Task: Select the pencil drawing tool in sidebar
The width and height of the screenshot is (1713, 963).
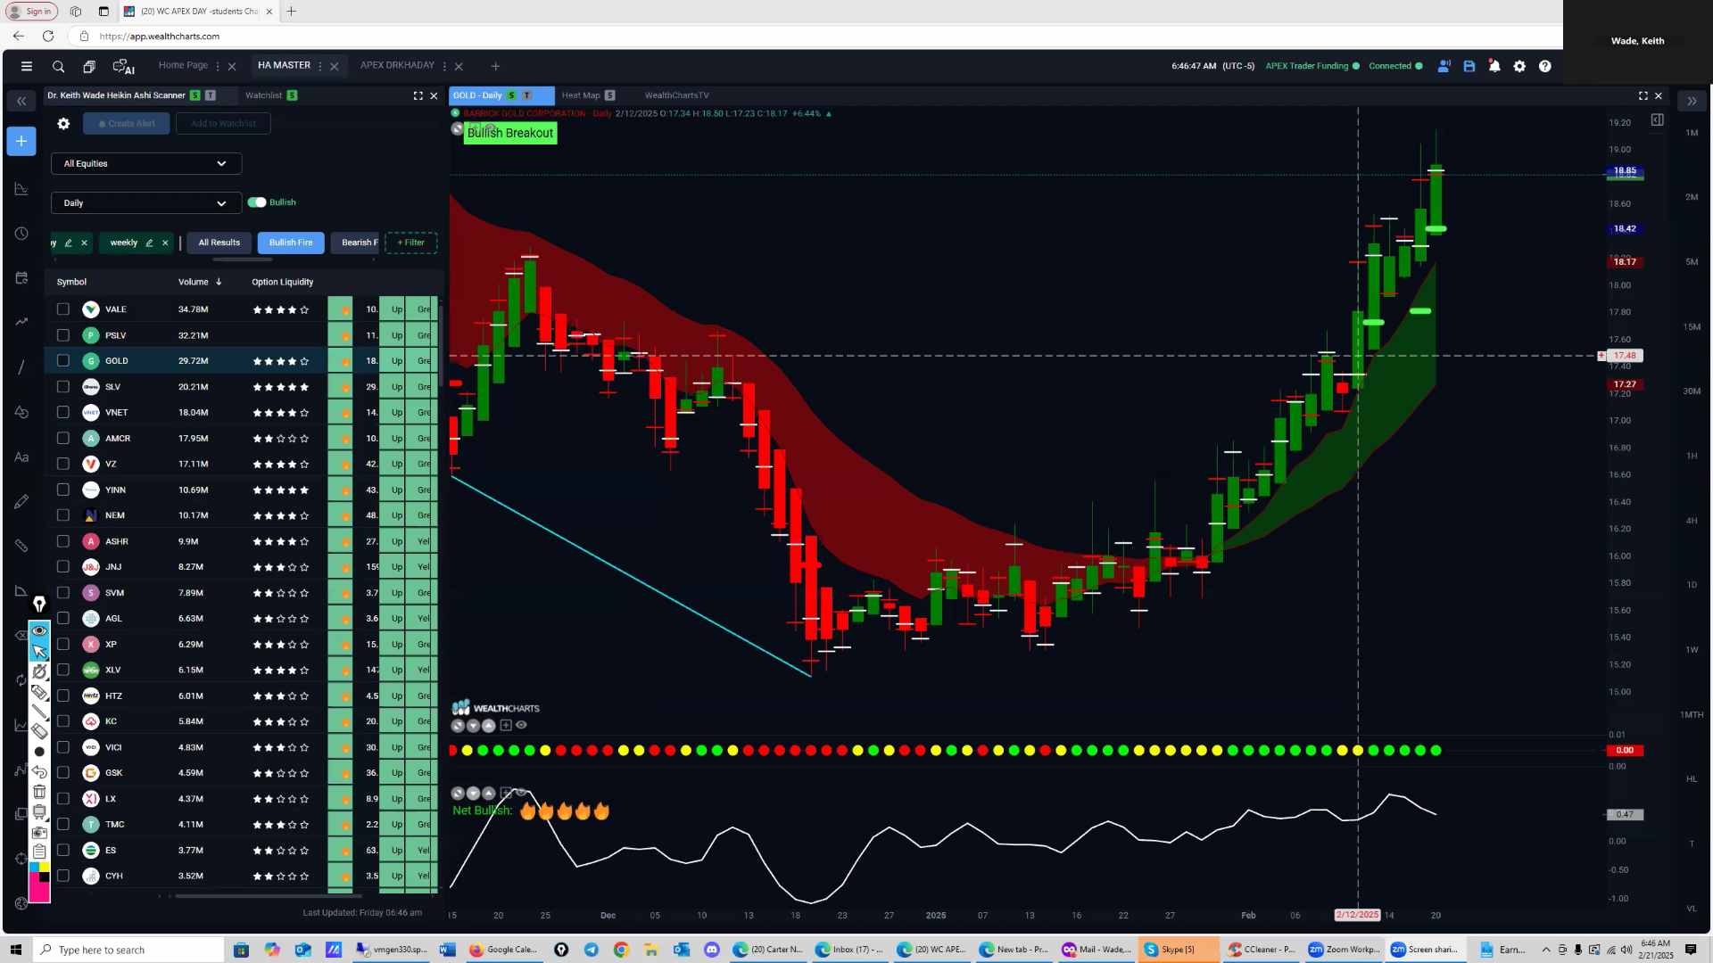Action: coord(21,501)
